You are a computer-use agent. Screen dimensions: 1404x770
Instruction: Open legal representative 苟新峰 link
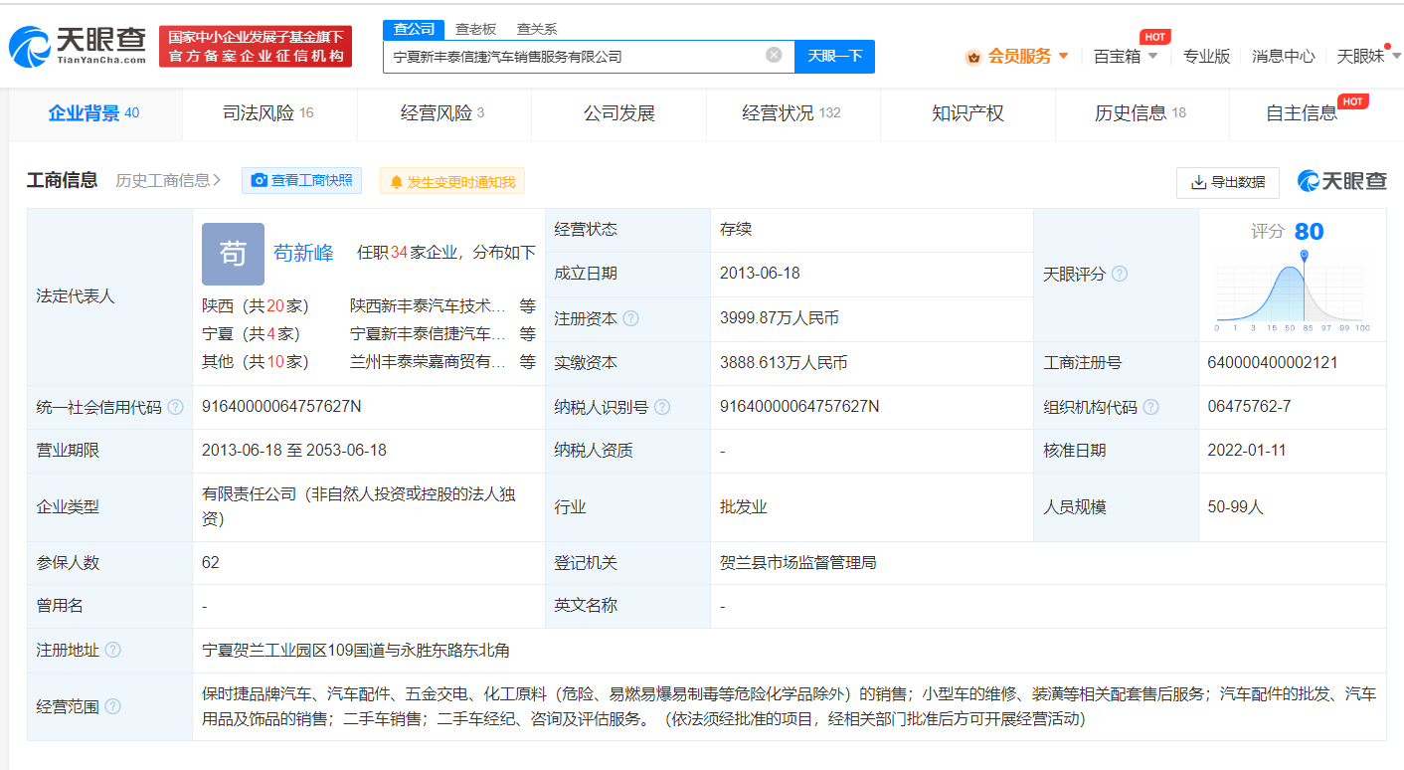pyautogui.click(x=303, y=253)
